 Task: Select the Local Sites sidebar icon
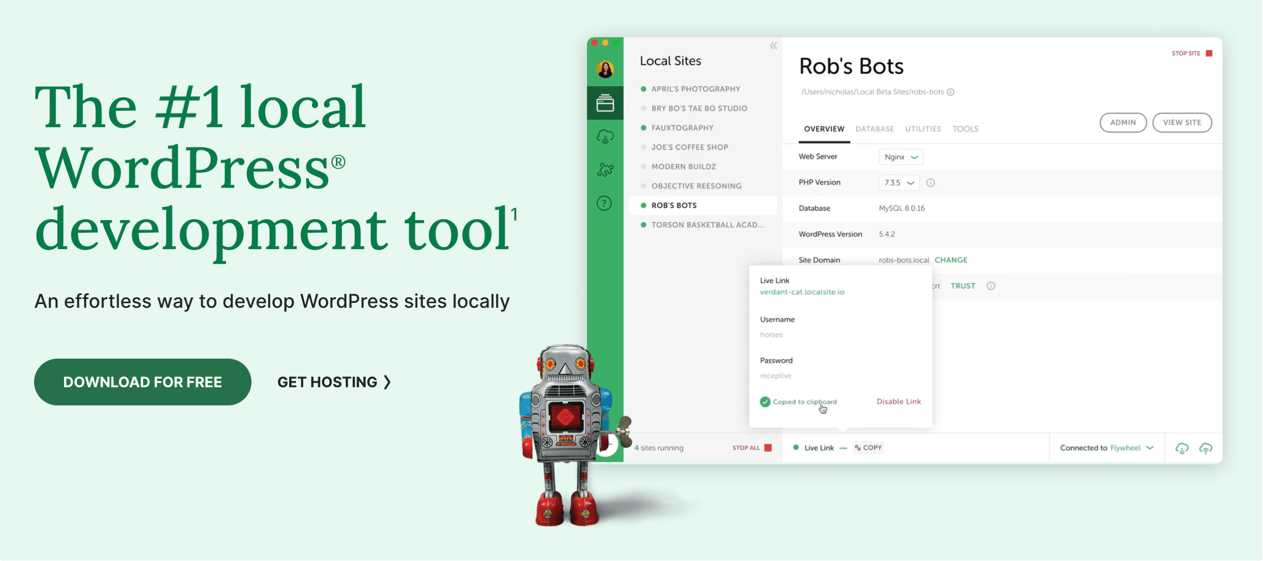pos(605,103)
